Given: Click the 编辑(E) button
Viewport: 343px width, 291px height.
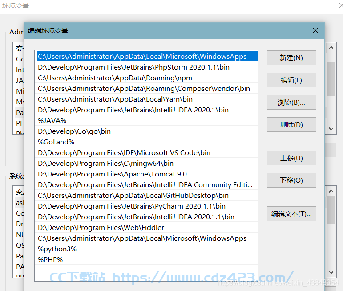Looking at the screenshot, I should (291, 80).
